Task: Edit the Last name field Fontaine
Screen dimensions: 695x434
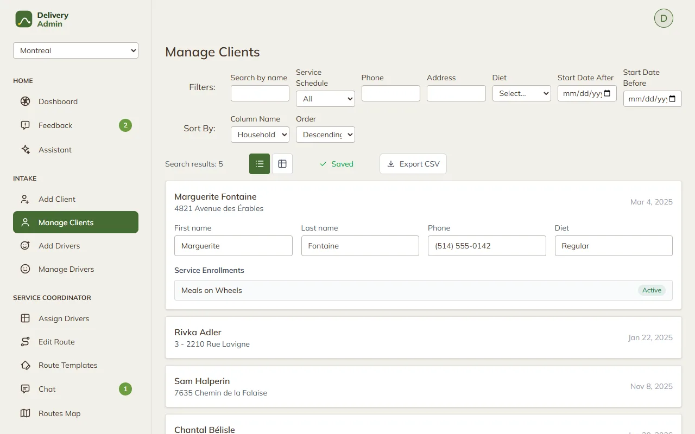Action: click(x=360, y=246)
